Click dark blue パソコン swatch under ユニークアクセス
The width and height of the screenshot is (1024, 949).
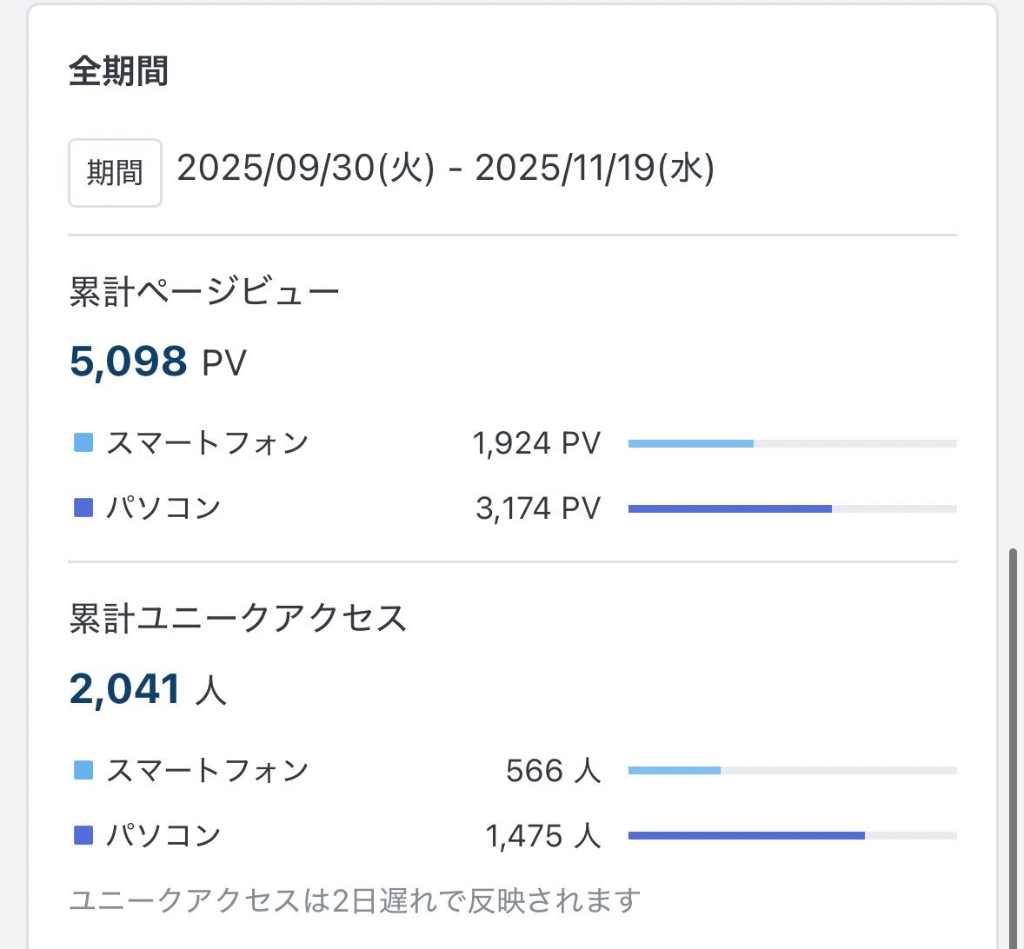click(83, 835)
